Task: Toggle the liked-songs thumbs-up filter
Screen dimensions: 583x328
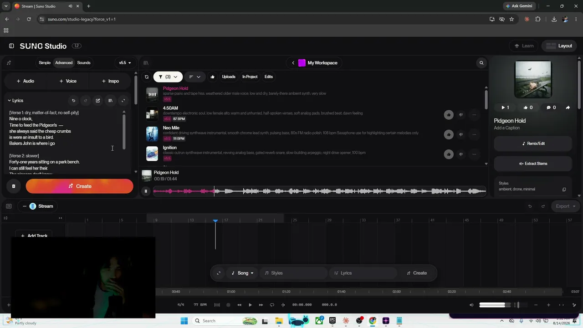Action: click(x=212, y=77)
